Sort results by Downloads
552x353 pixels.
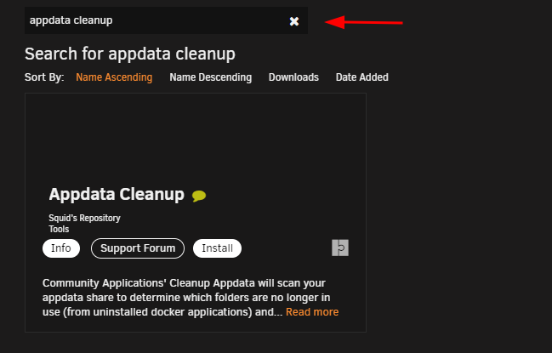(x=293, y=77)
